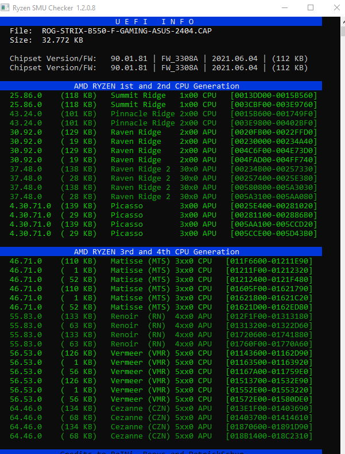Click Vermeer address [01167A00-011759E0]
This screenshot has width=345, height=454.
pos(269,372)
